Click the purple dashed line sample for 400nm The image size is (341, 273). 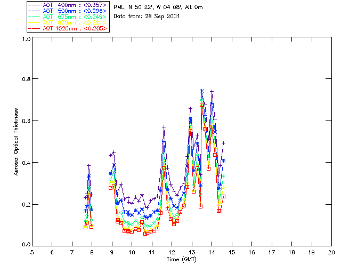pyautogui.click(x=34, y=5)
